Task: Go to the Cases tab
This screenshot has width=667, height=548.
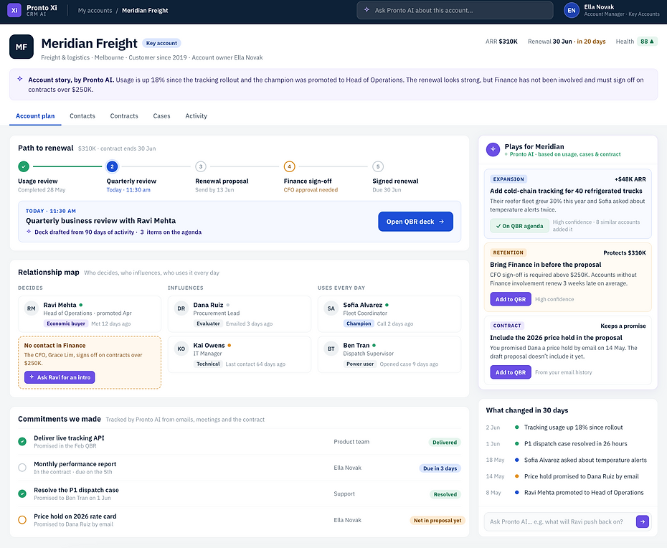Action: (161, 115)
